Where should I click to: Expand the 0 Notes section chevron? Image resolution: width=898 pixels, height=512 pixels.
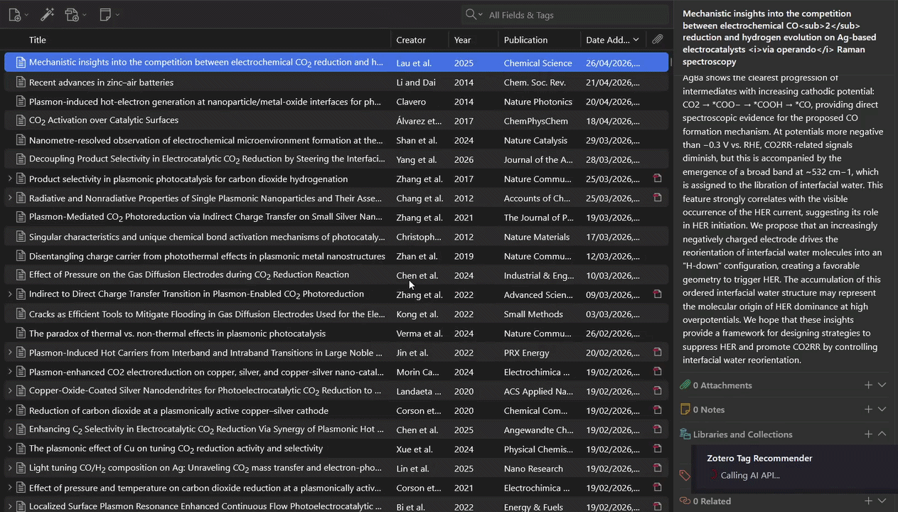tap(882, 409)
